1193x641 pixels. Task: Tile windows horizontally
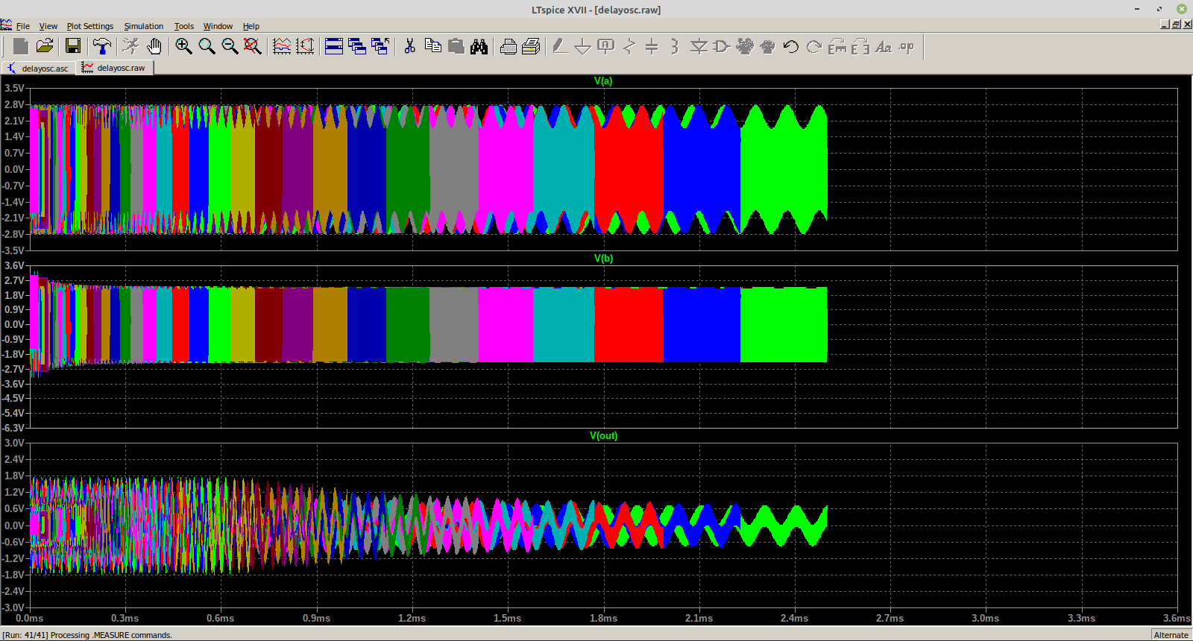pos(334,46)
